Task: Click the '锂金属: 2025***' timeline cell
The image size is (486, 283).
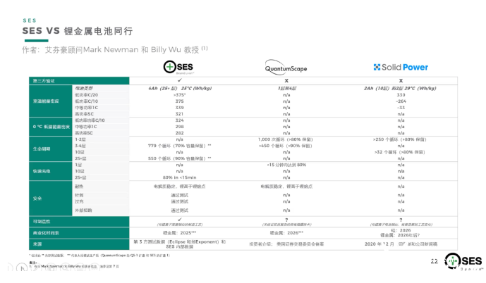Action: pyautogui.click(x=179, y=232)
